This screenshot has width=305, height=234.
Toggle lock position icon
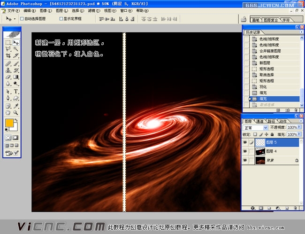(267, 134)
